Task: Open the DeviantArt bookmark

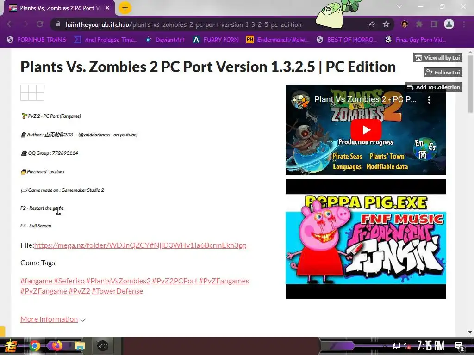Action: click(165, 40)
